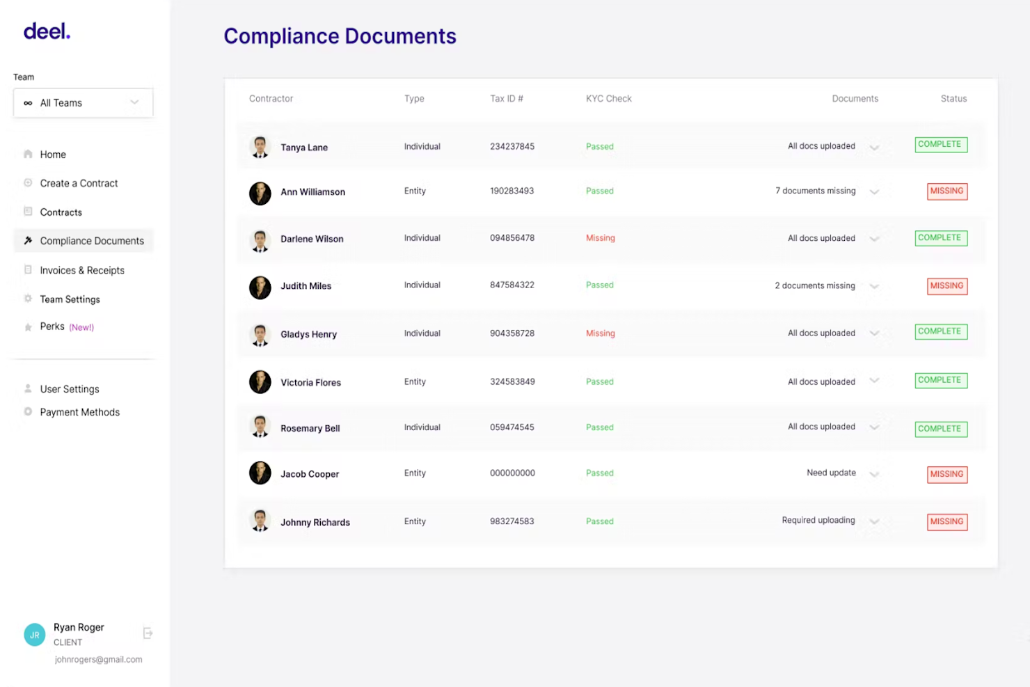The width and height of the screenshot is (1030, 687).
Task: Open the All Teams dropdown
Action: click(x=83, y=103)
